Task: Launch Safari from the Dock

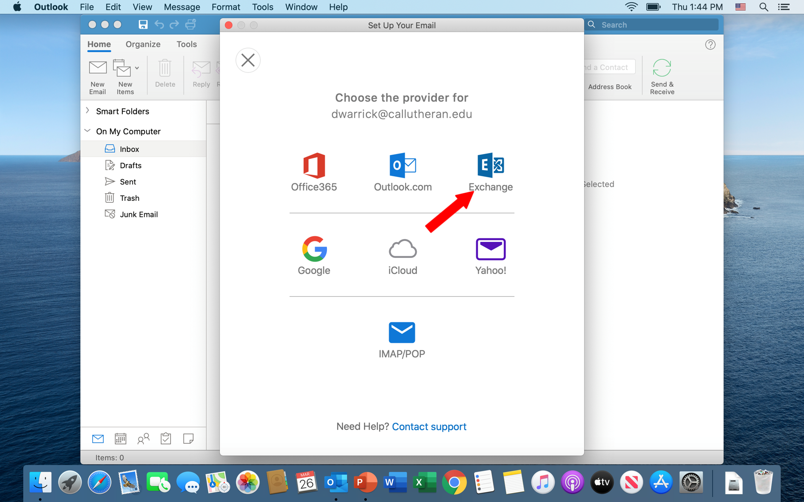Action: coord(99,482)
